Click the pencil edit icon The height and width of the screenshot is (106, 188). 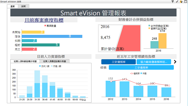point(177,2)
